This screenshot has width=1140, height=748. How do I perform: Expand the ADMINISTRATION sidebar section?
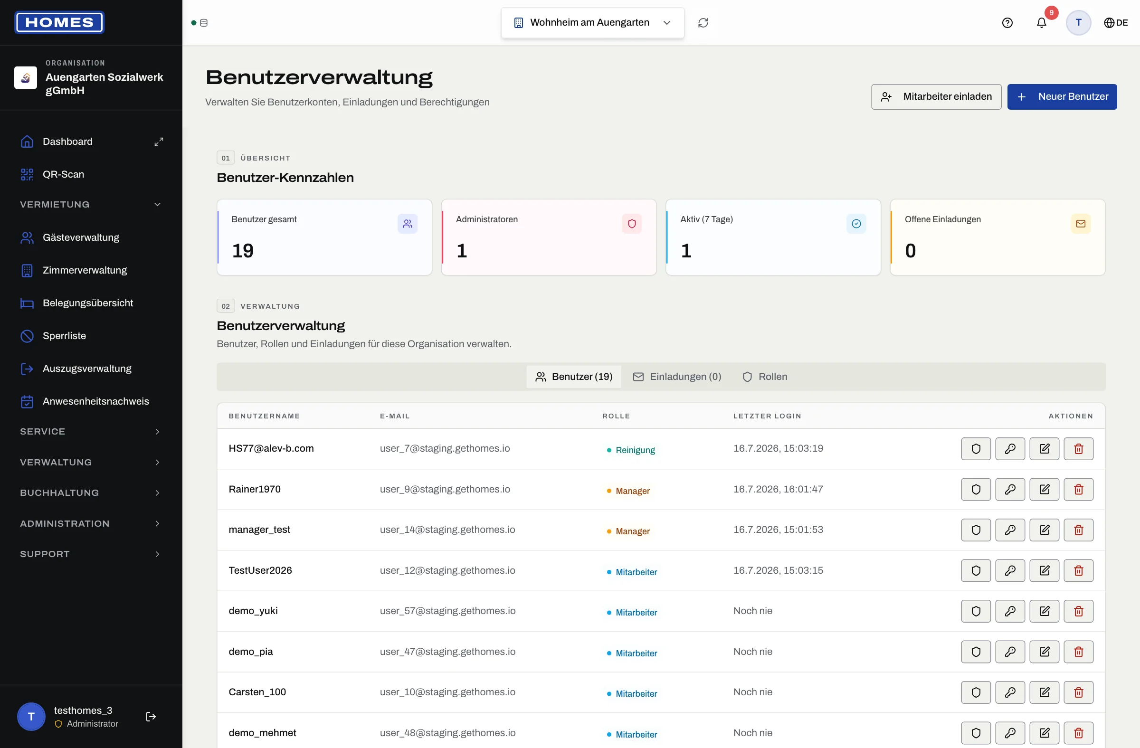[x=91, y=523]
